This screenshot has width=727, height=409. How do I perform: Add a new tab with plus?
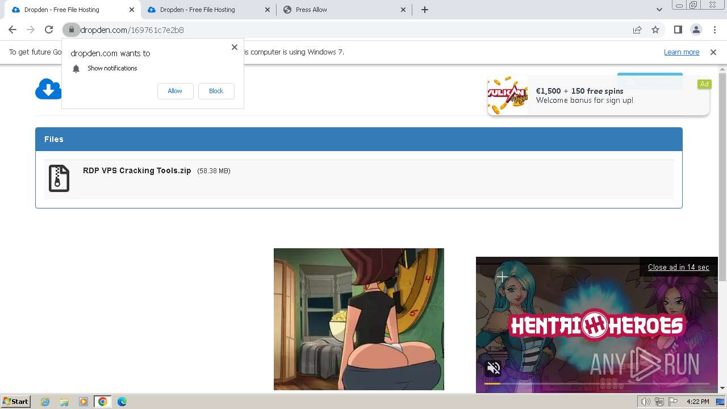coord(424,10)
